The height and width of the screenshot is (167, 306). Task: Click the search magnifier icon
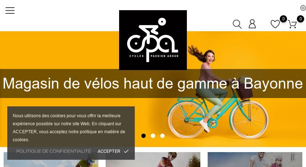click(237, 24)
